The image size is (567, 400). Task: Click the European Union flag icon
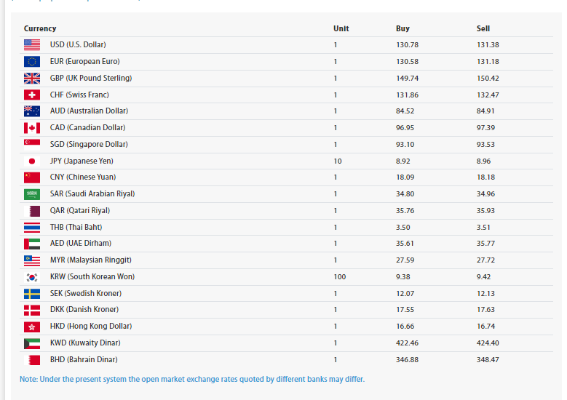pos(32,62)
